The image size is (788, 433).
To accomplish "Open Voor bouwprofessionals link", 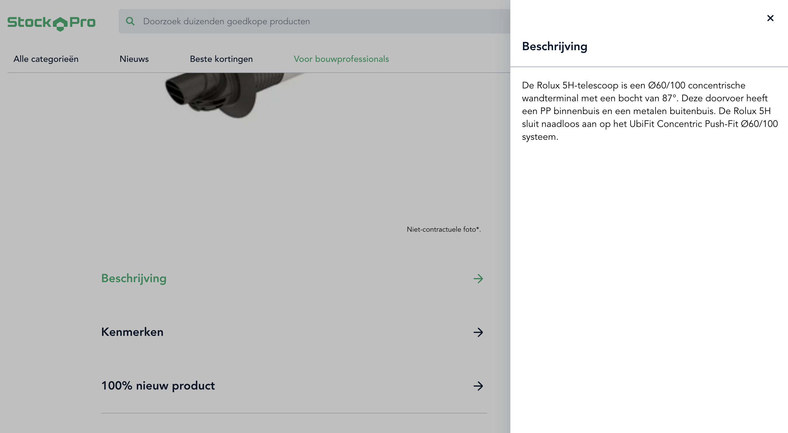I will point(341,59).
